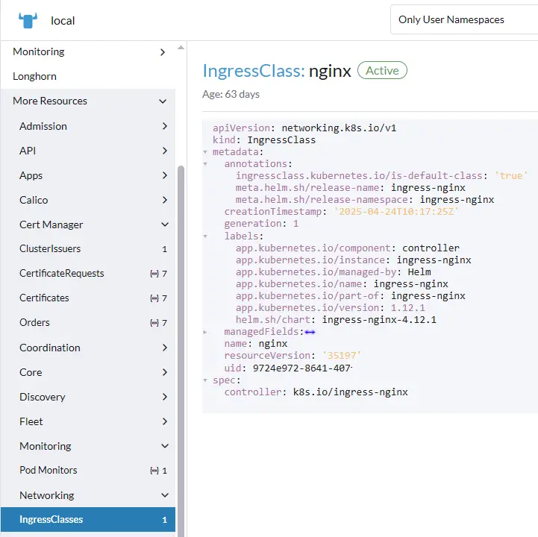Click the release-namespace annotation line

365,200
